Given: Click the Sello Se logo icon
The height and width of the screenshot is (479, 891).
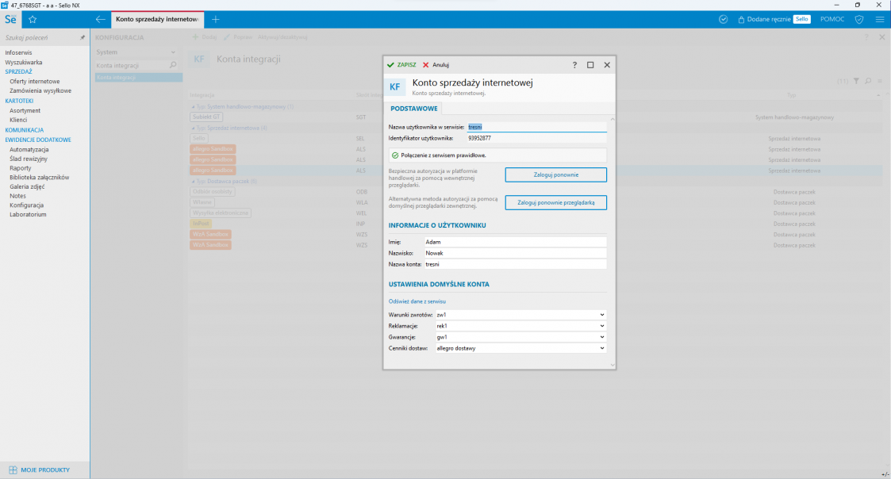Looking at the screenshot, I should 10,19.
